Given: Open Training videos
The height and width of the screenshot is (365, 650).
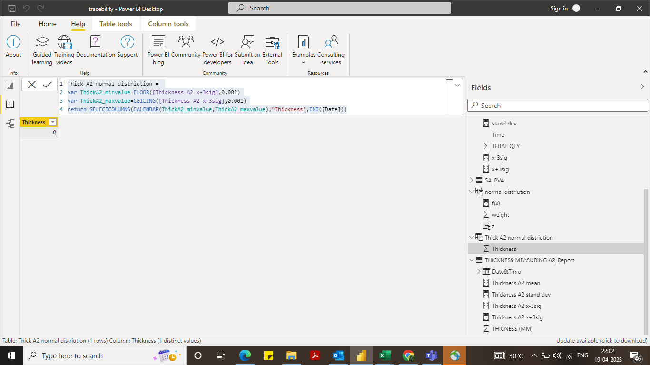Looking at the screenshot, I should tap(64, 50).
